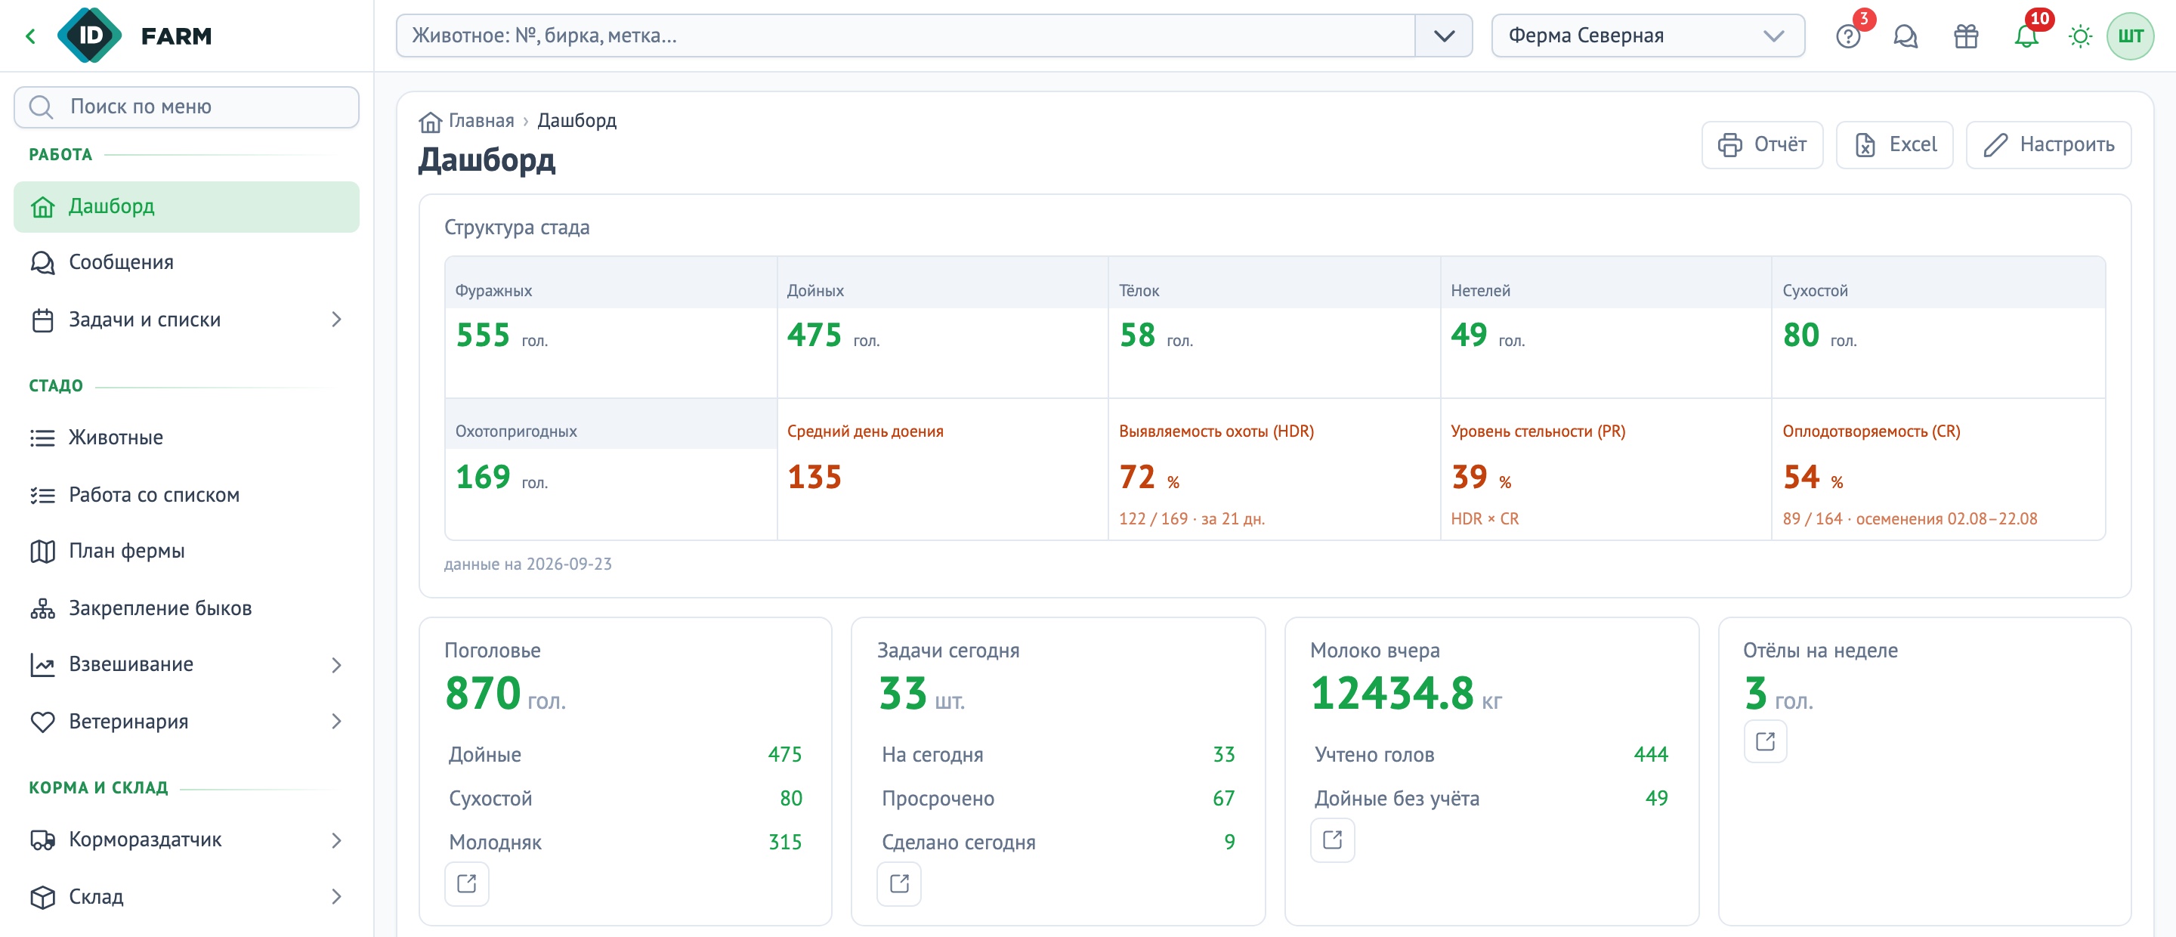Image resolution: width=2176 pixels, height=937 pixels.
Task: Toggle light theme sun icon
Action: point(2080,36)
